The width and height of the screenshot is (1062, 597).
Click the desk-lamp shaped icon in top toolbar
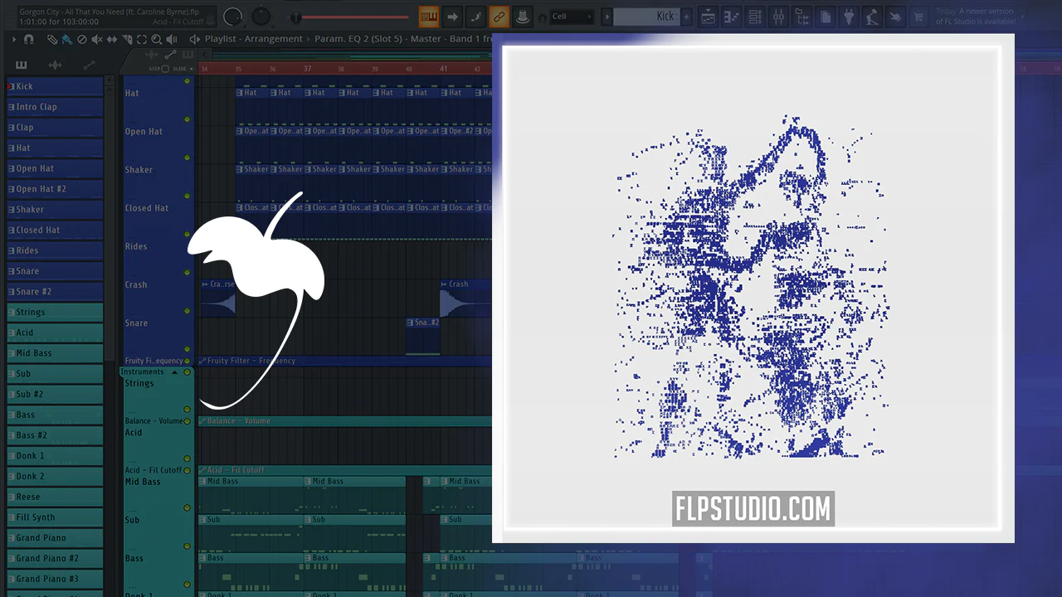point(872,16)
